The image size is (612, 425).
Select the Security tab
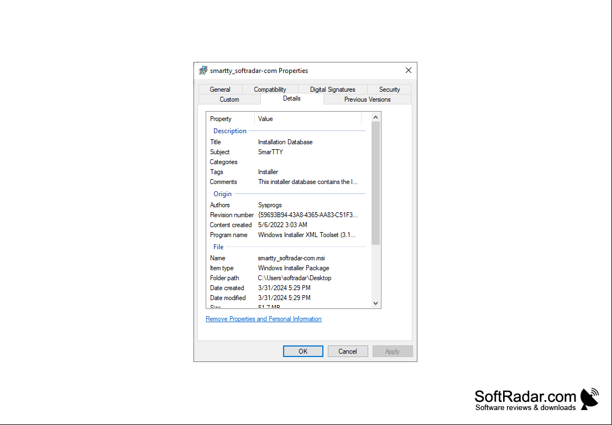[390, 90]
